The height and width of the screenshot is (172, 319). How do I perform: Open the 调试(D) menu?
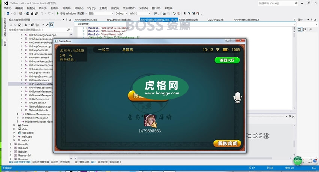point(66,8)
